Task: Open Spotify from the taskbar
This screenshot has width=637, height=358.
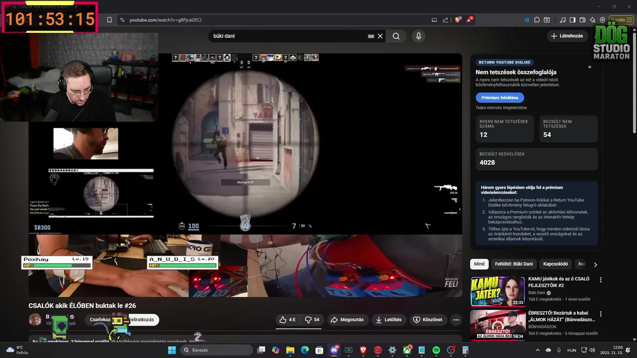Action: pos(436,350)
